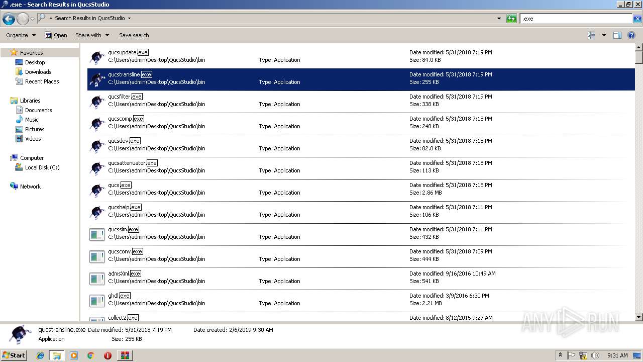Select the qucsfilter.exe application icon
Viewport: 643px width, 362px height.
pyautogui.click(x=97, y=102)
